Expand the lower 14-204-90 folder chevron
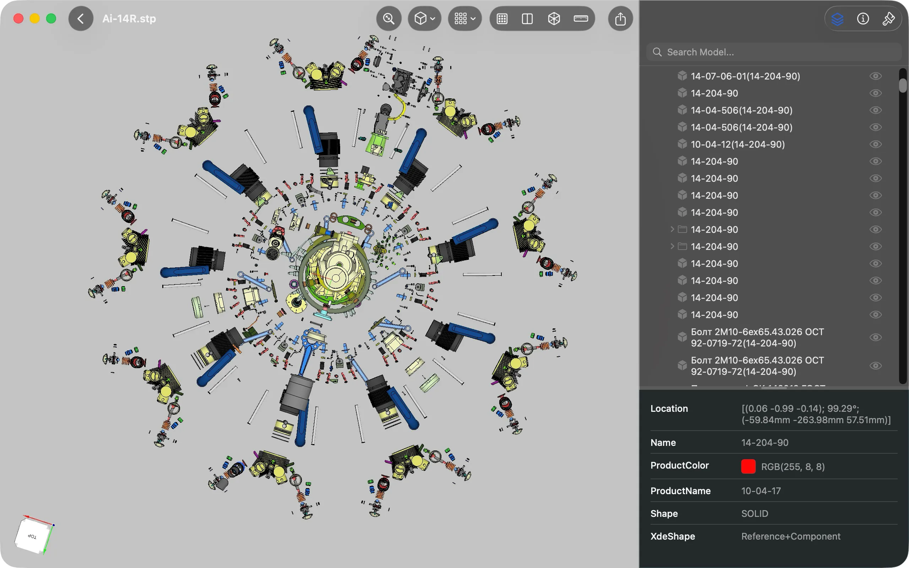 (672, 246)
